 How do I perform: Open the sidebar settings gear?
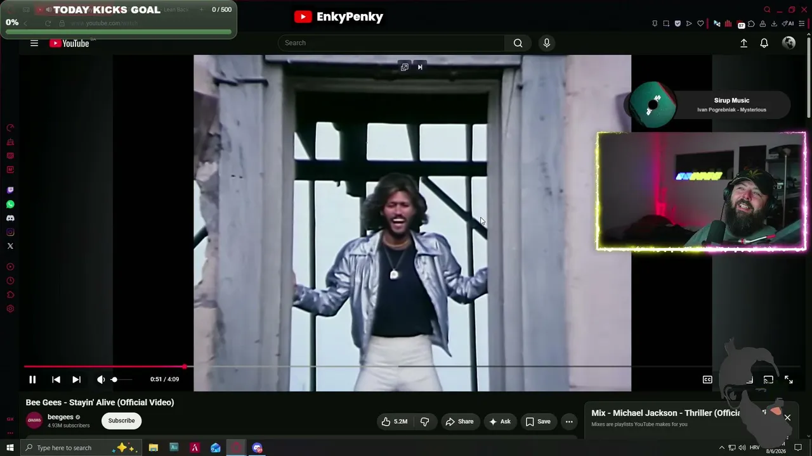(10, 309)
